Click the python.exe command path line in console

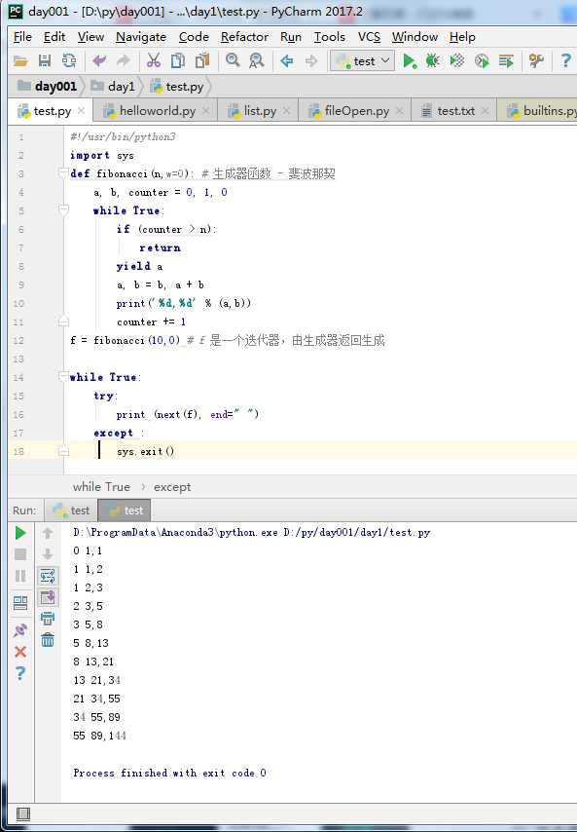click(252, 532)
